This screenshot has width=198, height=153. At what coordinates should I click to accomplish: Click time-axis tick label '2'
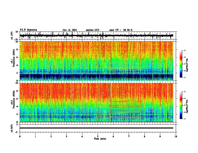coord(51,136)
